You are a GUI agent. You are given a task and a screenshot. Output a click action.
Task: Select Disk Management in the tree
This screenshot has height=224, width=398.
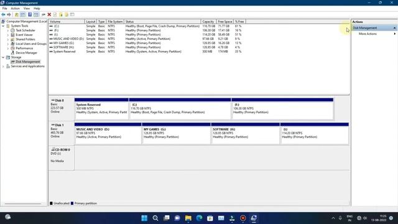point(27,62)
